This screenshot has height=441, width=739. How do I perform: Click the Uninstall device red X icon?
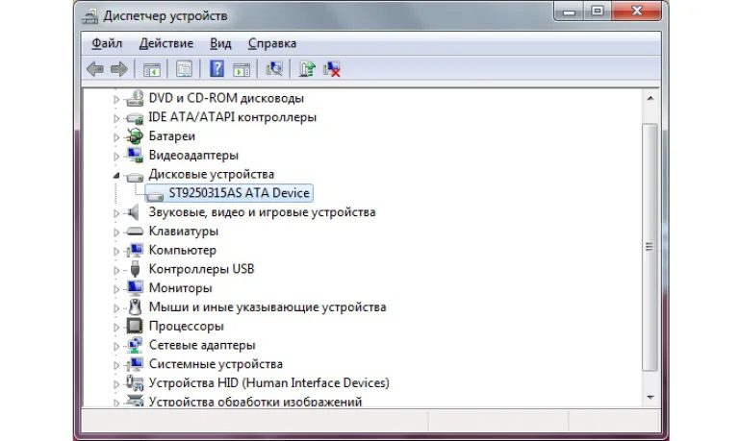332,69
